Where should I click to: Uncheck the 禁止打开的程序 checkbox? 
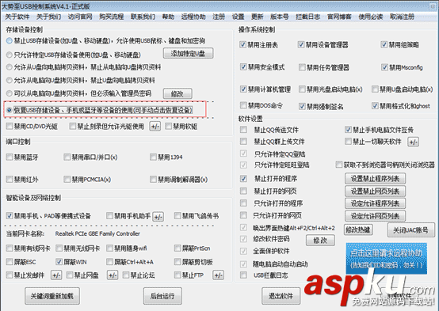coord(243,178)
